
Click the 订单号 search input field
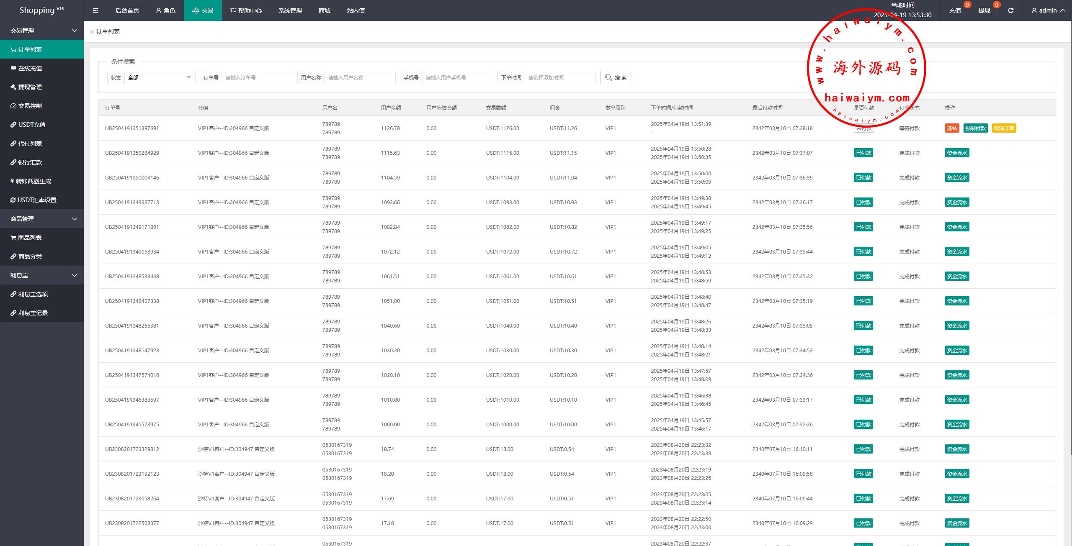[257, 77]
